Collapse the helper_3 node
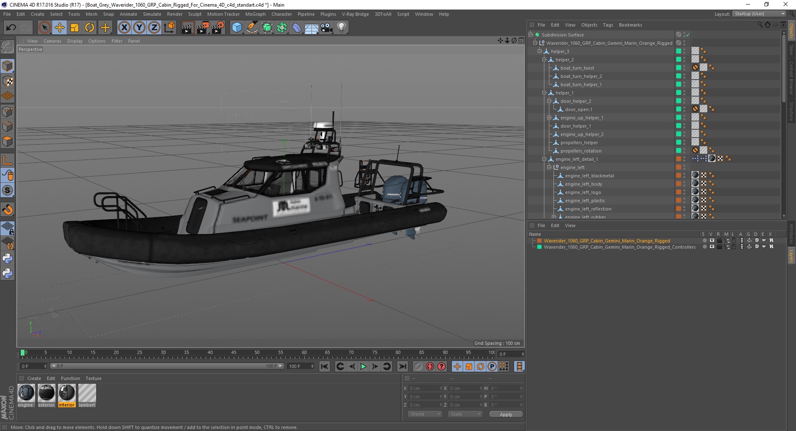Image resolution: width=796 pixels, height=431 pixels. [x=539, y=51]
